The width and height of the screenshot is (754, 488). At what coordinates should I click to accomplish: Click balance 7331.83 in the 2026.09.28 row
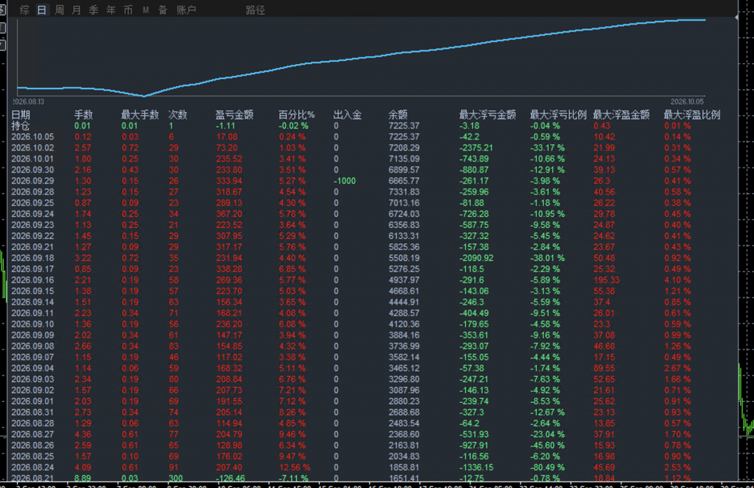tap(404, 192)
